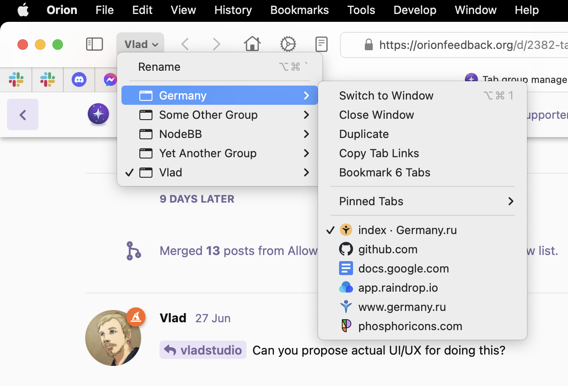The width and height of the screenshot is (568, 386).
Task: Switch to github.com tab entry
Action: [x=388, y=249]
